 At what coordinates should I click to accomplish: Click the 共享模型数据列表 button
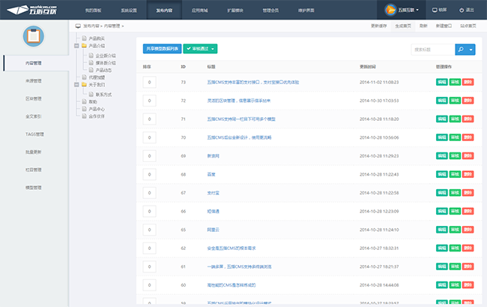tap(161, 49)
